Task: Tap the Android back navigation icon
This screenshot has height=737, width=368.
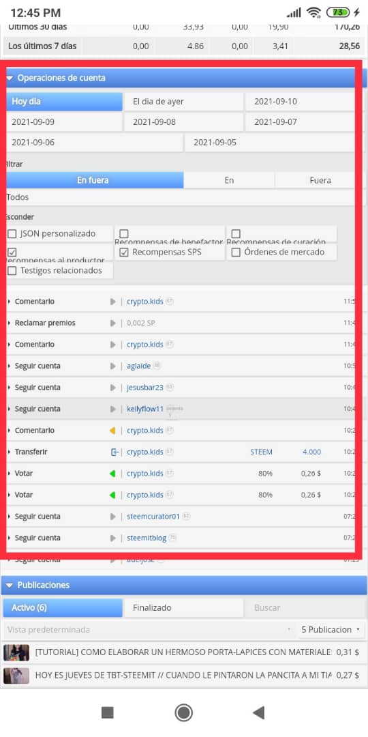Action: (x=259, y=712)
